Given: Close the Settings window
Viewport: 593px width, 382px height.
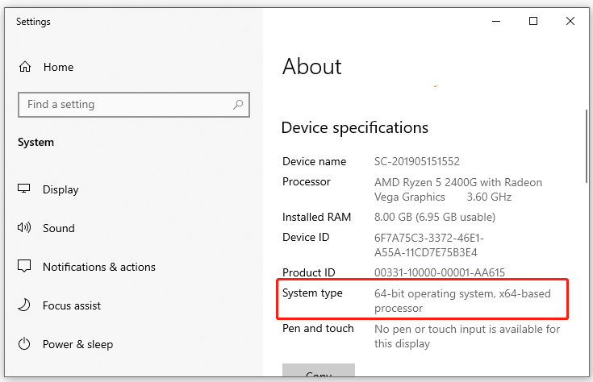Looking at the screenshot, I should click(x=570, y=22).
